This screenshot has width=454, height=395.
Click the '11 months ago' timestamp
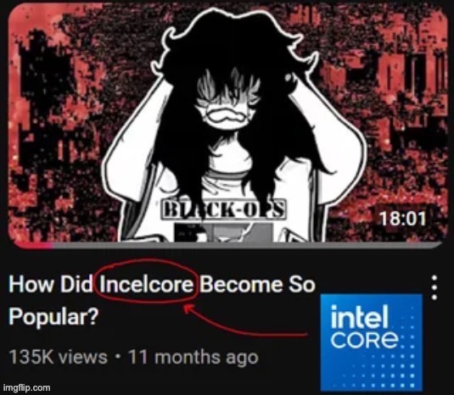pyautogui.click(x=193, y=357)
